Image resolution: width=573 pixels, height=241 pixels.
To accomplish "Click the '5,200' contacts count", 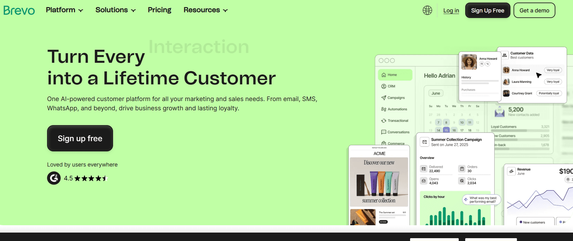I will click(516, 109).
